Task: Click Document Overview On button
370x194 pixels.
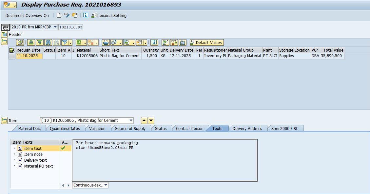Action: (27, 15)
